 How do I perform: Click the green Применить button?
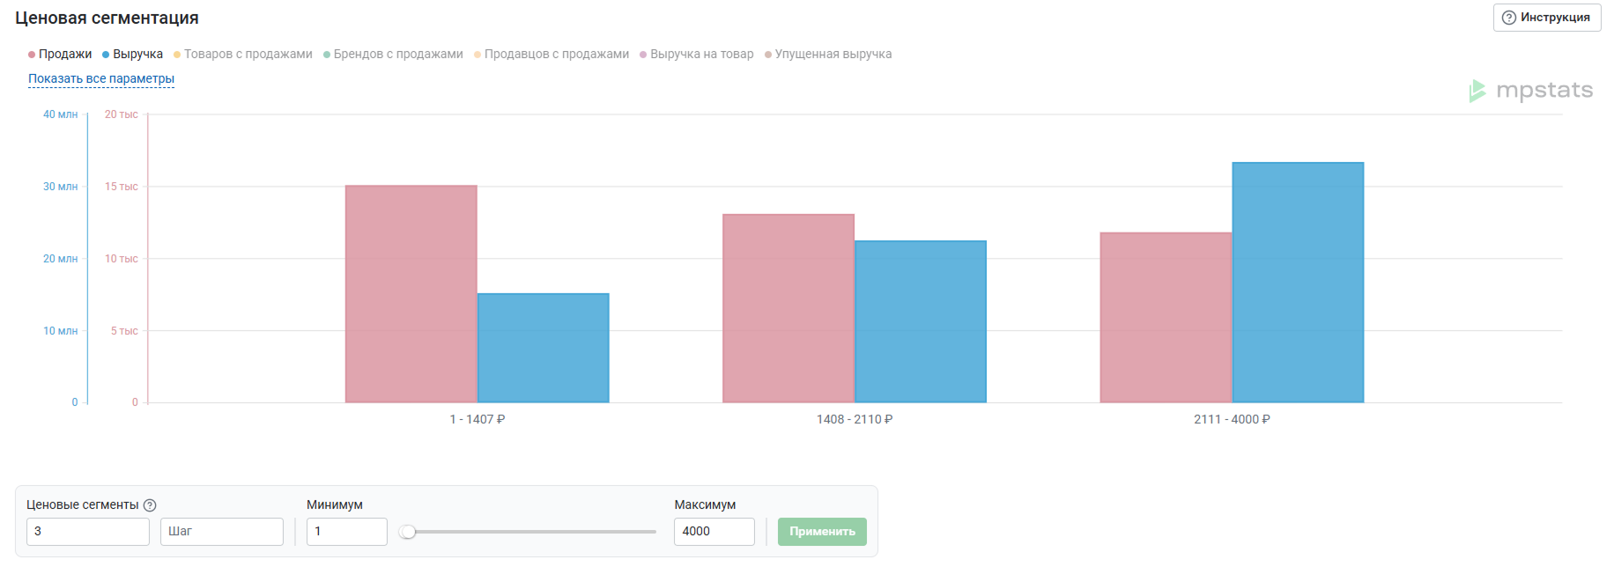(822, 532)
